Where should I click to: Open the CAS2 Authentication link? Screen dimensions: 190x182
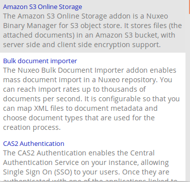[34, 144]
